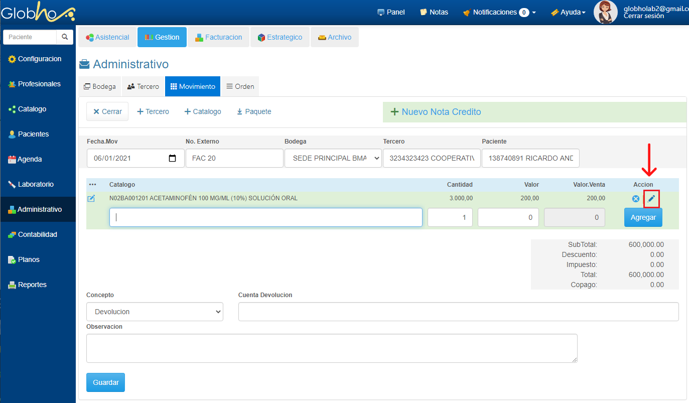Click the edit note icon left of Acetaminofén row
Screen dimensions: 689x403
click(x=91, y=199)
